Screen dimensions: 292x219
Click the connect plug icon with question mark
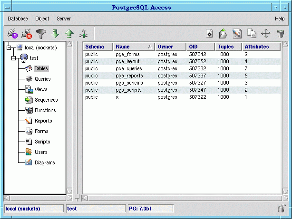(x=12, y=34)
